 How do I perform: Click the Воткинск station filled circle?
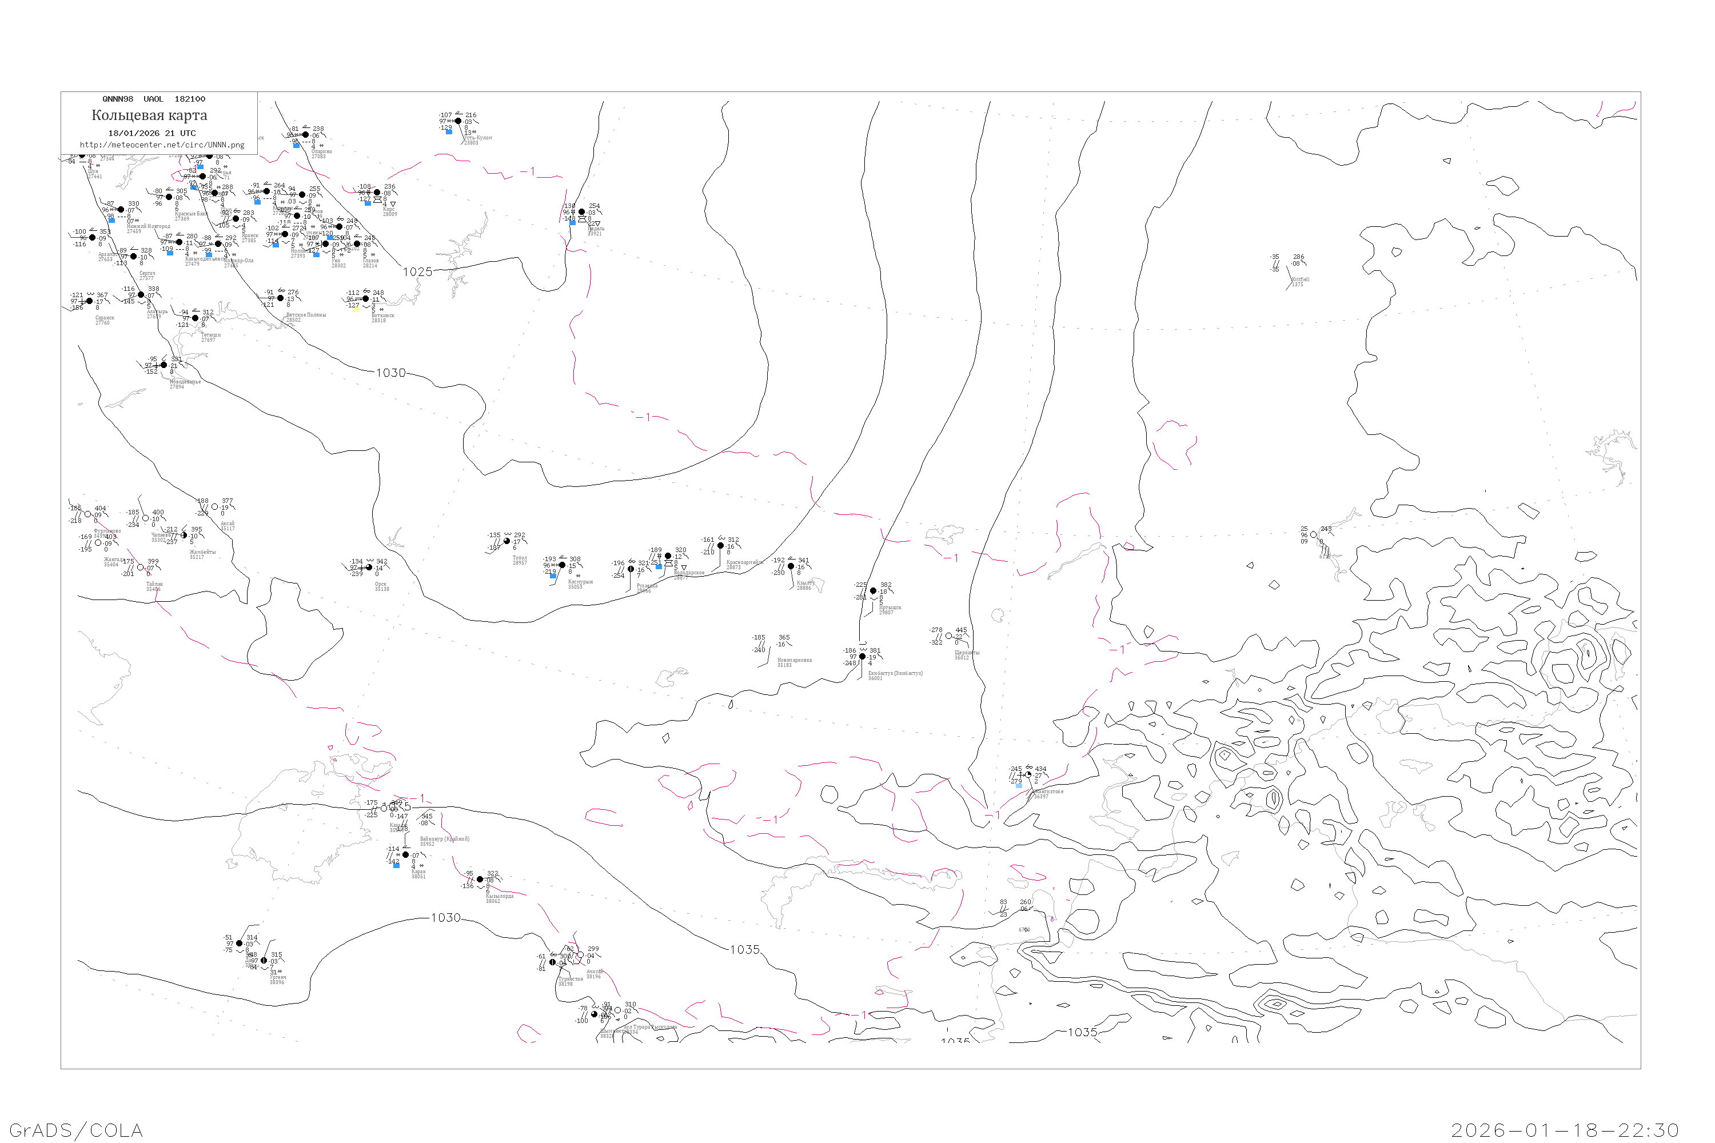click(365, 299)
